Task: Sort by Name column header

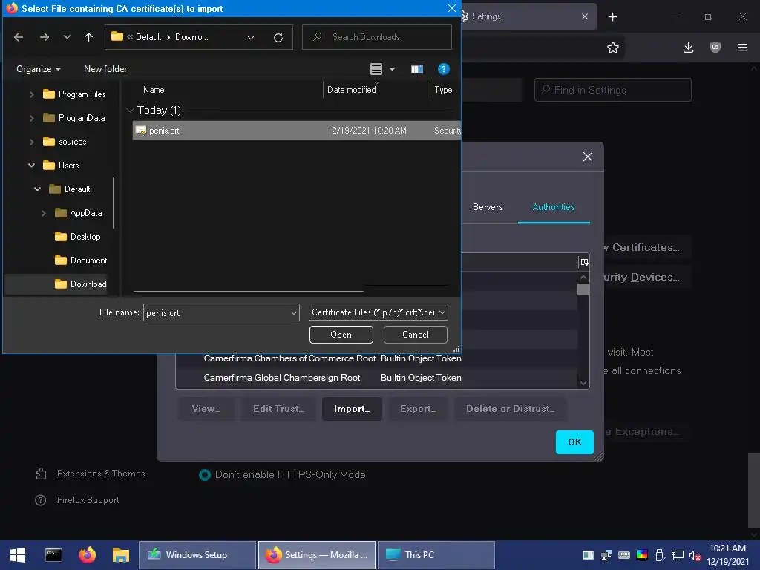Action: click(154, 90)
